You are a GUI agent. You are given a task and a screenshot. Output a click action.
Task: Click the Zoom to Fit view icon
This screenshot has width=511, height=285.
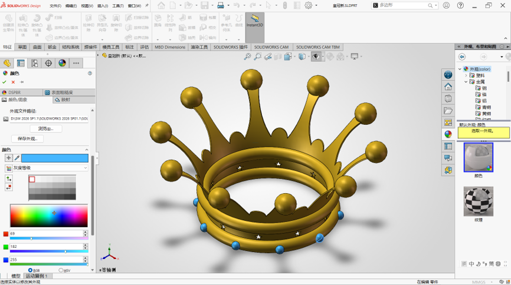(x=247, y=57)
